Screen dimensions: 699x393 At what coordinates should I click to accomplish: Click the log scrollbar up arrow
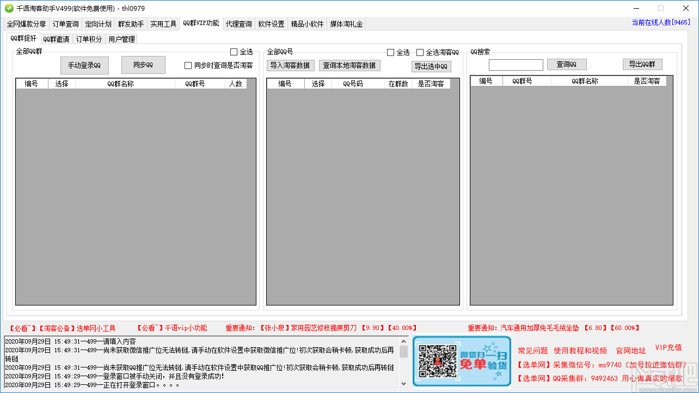403,341
